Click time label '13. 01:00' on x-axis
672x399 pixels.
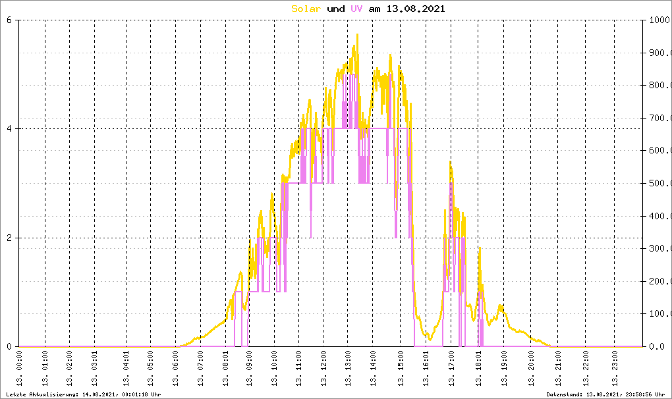(x=45, y=368)
